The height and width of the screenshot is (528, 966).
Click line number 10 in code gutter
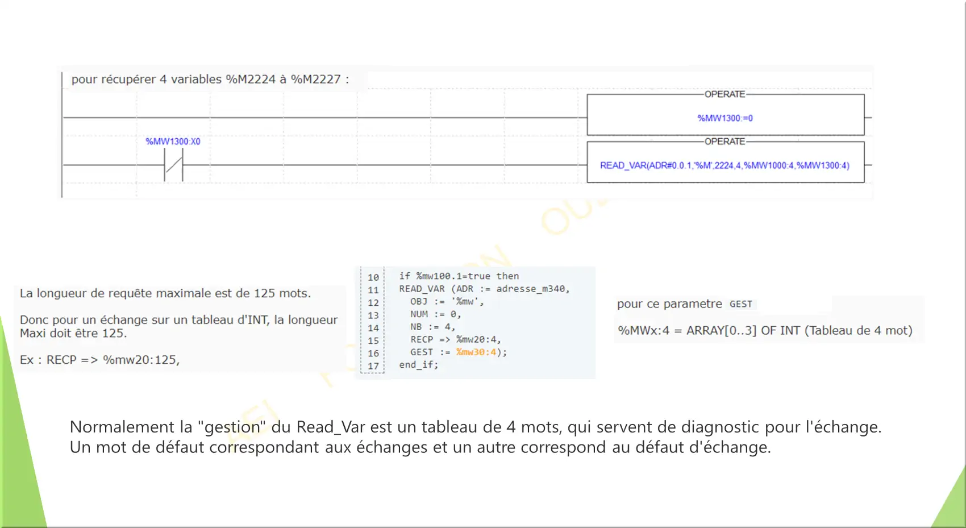tap(373, 277)
